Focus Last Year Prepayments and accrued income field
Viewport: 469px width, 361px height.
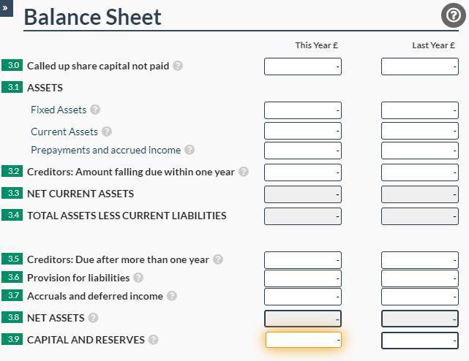420,151
